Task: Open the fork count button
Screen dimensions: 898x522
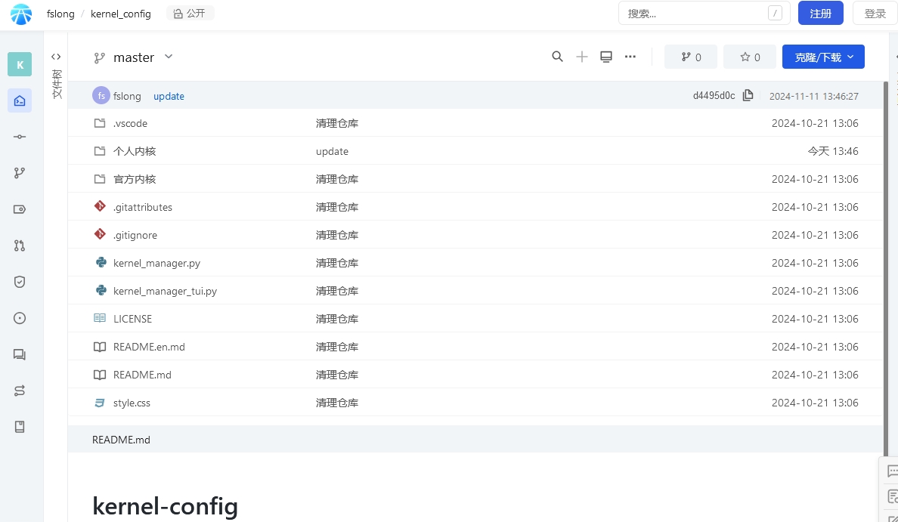Action: tap(691, 57)
